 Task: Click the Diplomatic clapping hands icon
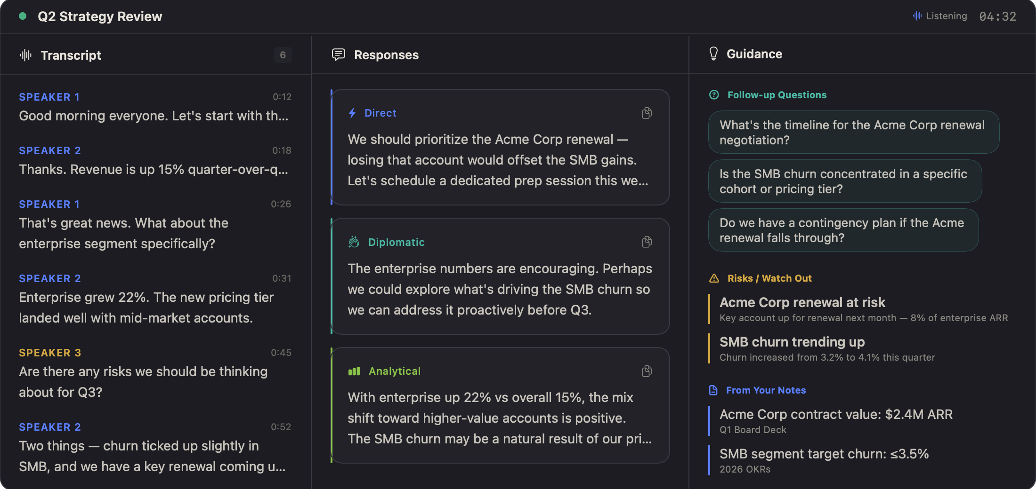tap(354, 242)
